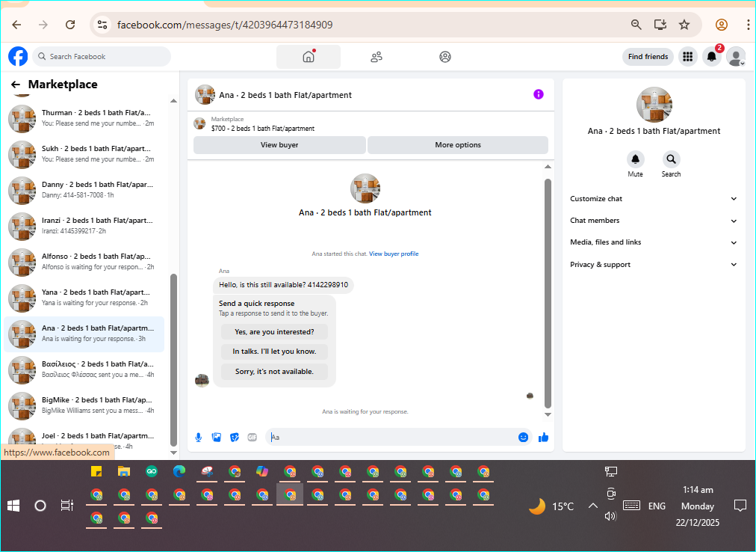Open the Action Center notification icon
The width and height of the screenshot is (756, 552).
click(x=740, y=506)
